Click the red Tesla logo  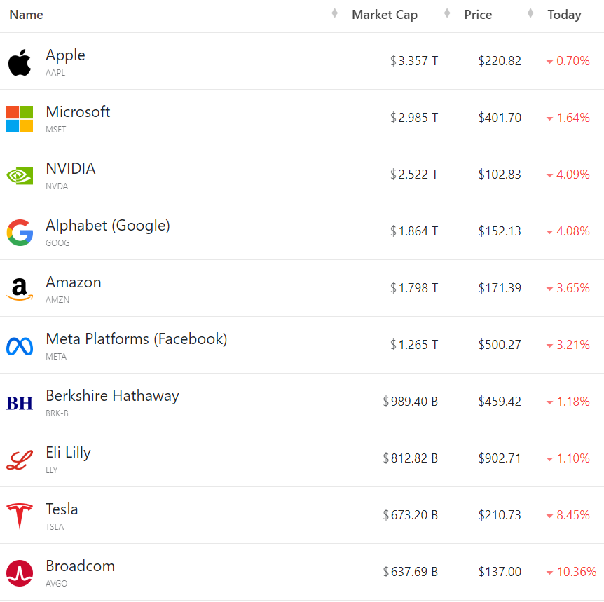click(20, 516)
